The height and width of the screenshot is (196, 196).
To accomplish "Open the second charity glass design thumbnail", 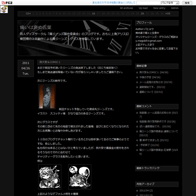I will [80, 177].
